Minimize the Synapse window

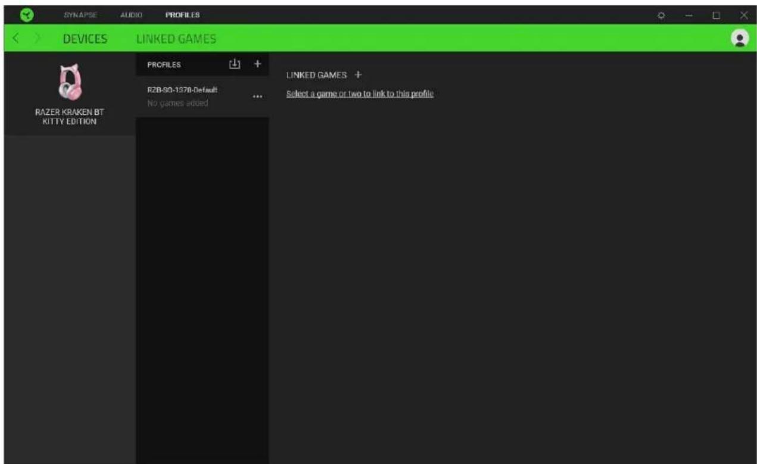coord(688,14)
